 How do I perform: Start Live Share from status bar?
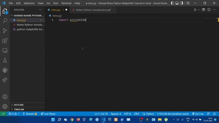pos(48,114)
